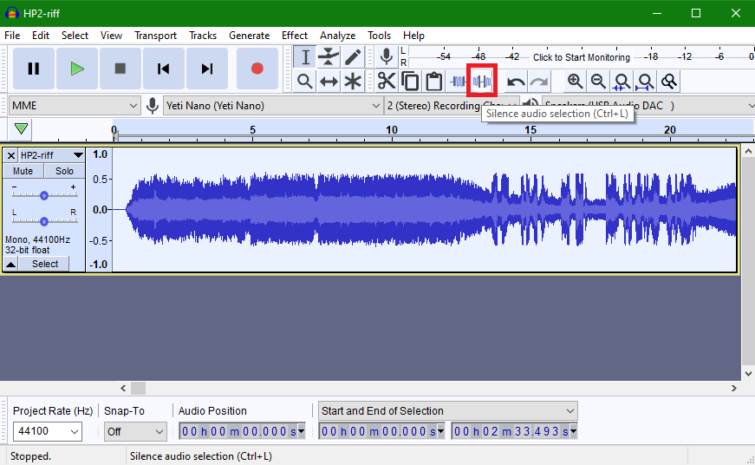Click the Paste clipboard icon
This screenshot has width=755, height=465.
click(x=433, y=81)
